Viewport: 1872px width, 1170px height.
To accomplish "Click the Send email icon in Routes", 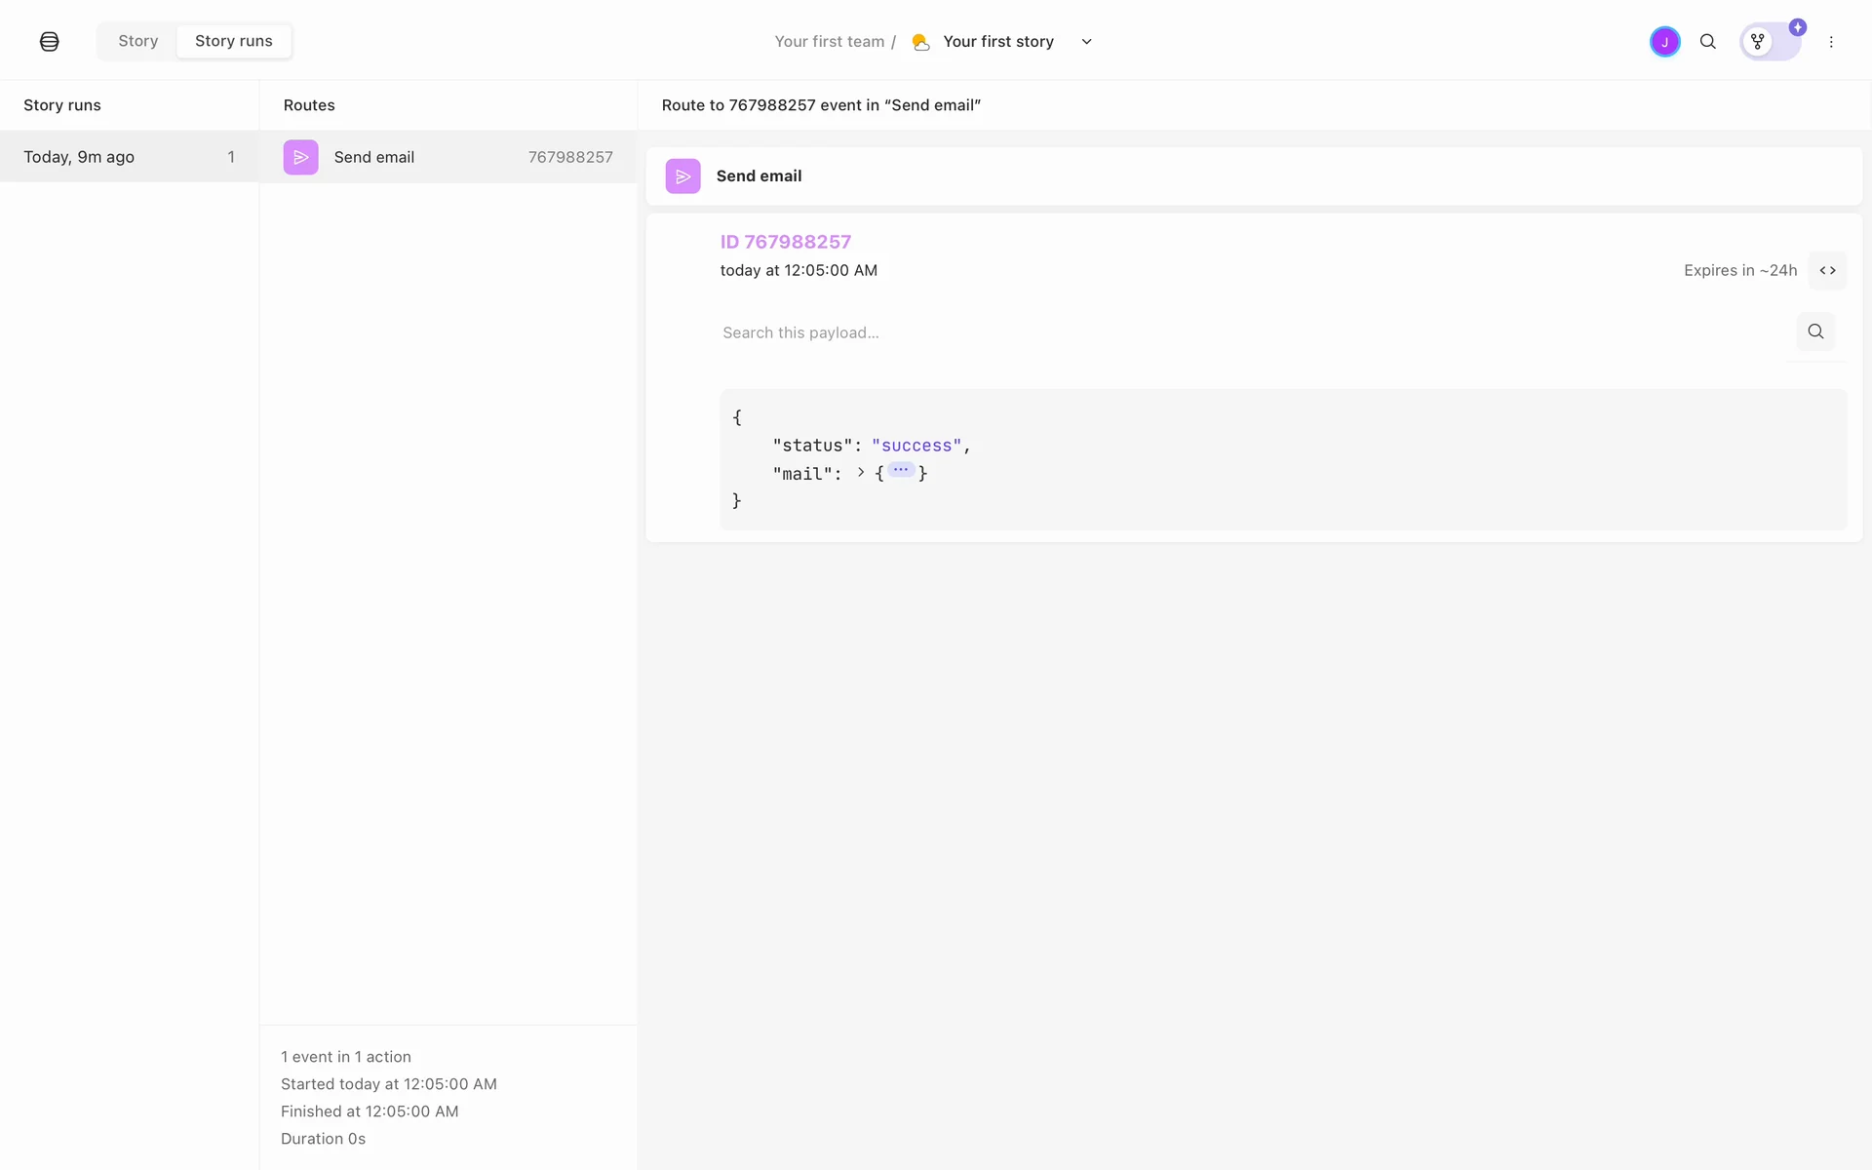I will [x=300, y=157].
